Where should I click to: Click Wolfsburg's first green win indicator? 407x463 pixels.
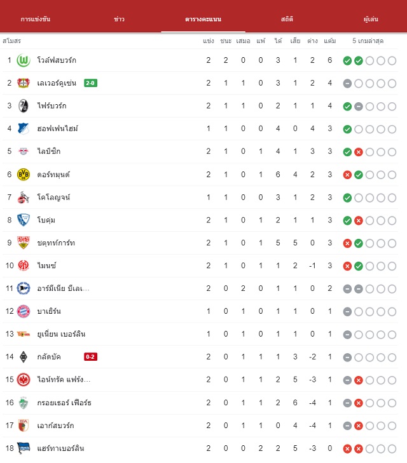tap(347, 61)
